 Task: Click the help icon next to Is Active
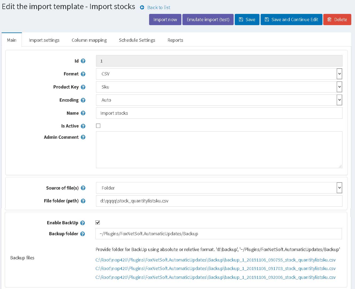tap(83, 126)
